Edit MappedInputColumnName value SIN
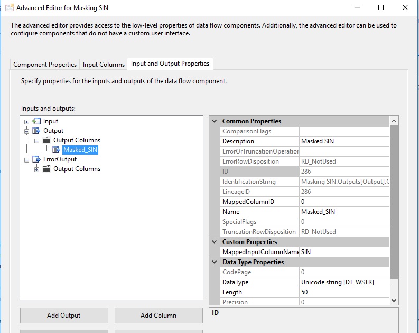This screenshot has height=333, width=419. pyautogui.click(x=344, y=252)
